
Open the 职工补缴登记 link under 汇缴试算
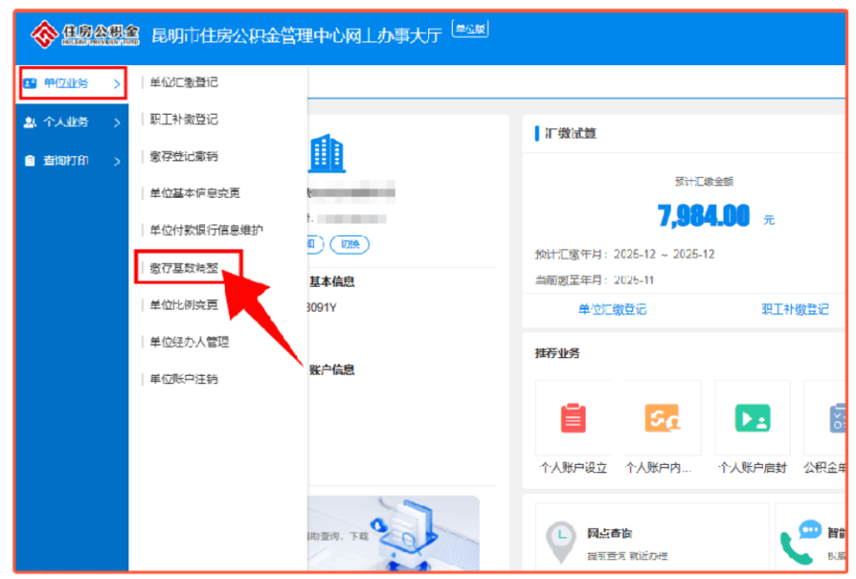click(794, 310)
